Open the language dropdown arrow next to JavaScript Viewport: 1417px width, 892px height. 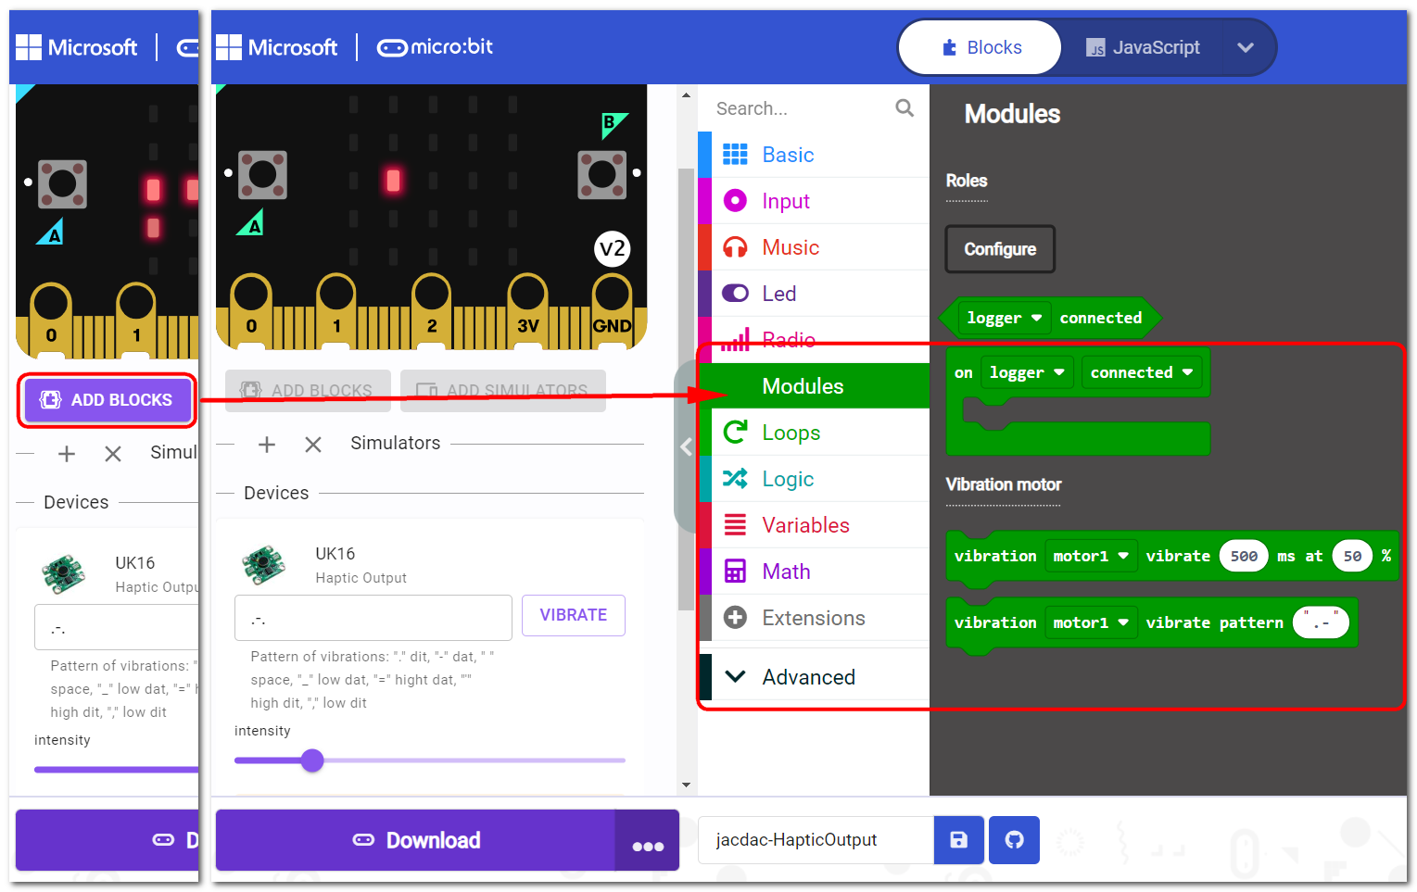pos(1245,47)
